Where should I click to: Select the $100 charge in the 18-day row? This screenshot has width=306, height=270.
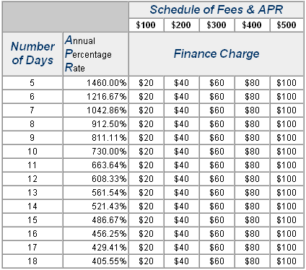click(287, 261)
